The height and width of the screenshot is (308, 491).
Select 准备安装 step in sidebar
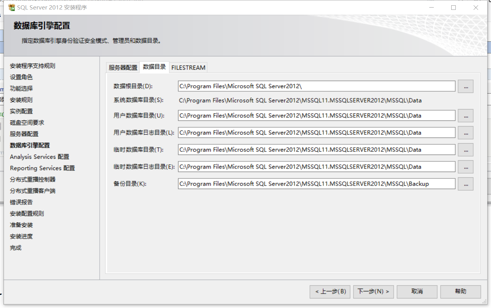21,225
